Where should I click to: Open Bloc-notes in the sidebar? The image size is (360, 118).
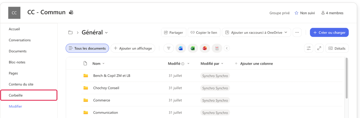click(17, 62)
